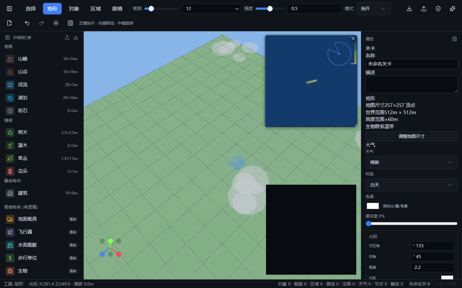Screen dimensions: 462x288
Task: Open the AI sparkle icon
Action: coord(453,9)
